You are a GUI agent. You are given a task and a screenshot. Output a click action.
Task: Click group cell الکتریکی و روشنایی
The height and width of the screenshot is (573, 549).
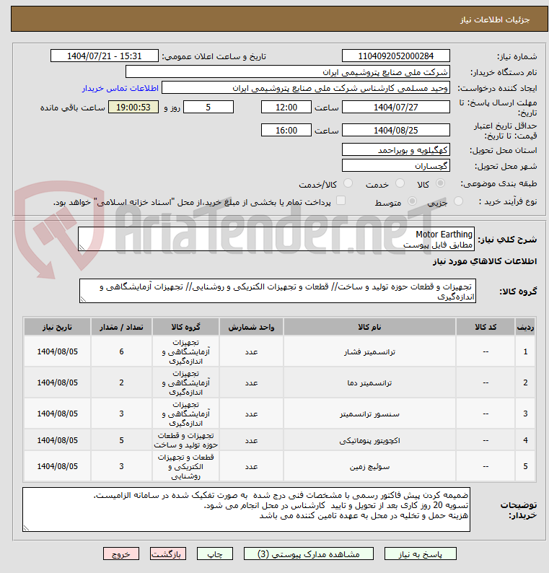pyautogui.click(x=185, y=466)
